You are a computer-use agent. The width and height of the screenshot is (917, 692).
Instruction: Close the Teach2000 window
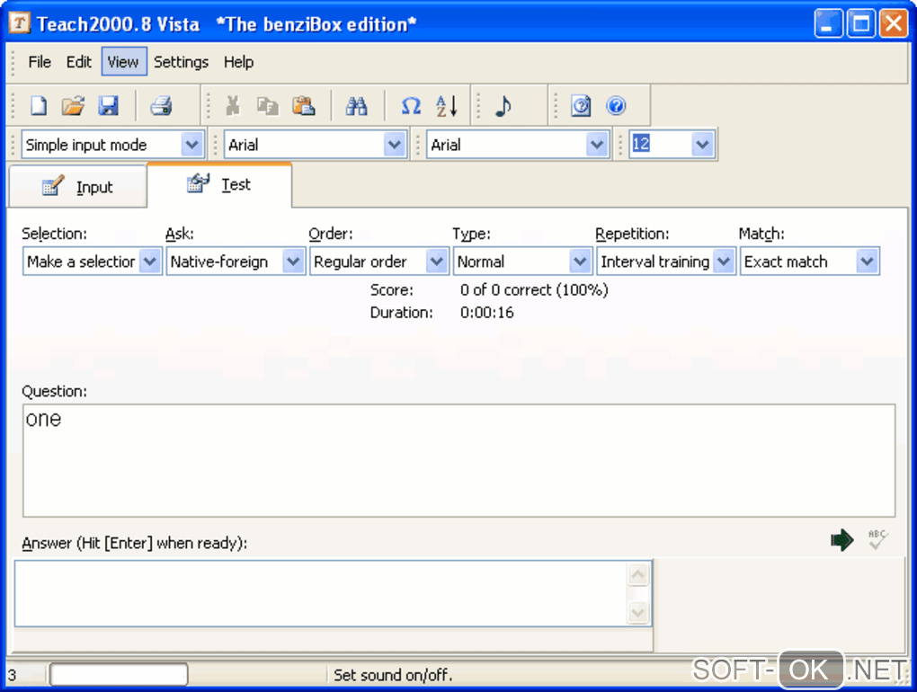point(894,23)
